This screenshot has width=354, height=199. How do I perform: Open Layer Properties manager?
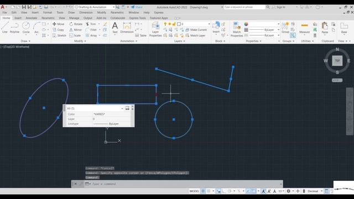155,29
